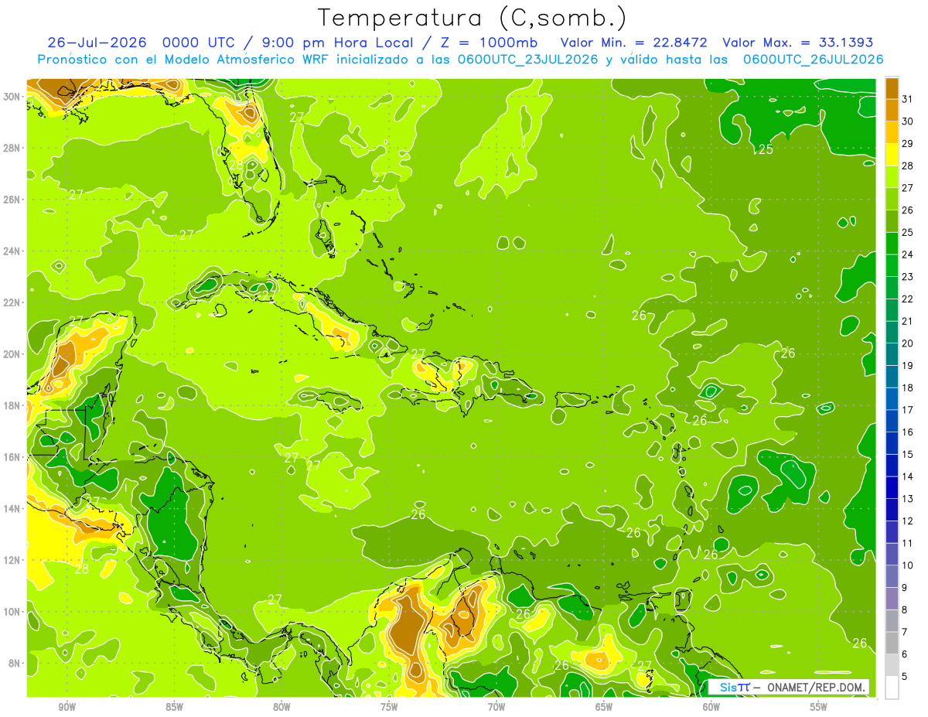This screenshot has width=928, height=717.
Task: Click the legend value "11"
Action: tap(908, 544)
